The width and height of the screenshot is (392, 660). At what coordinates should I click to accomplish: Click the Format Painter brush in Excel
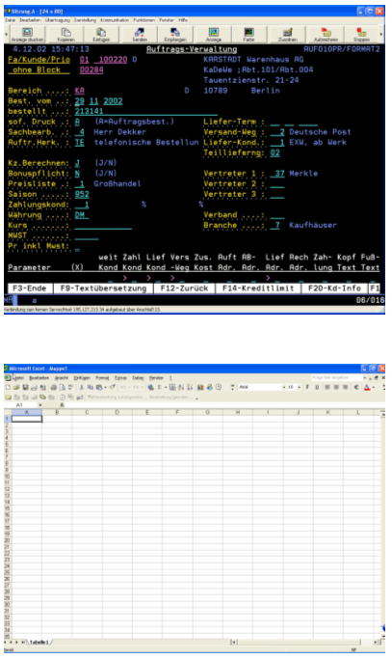tap(112, 387)
